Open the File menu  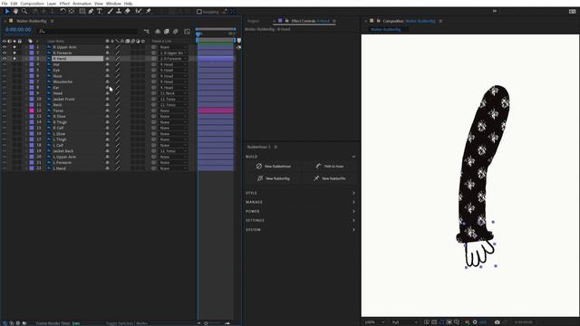[x=5, y=4]
